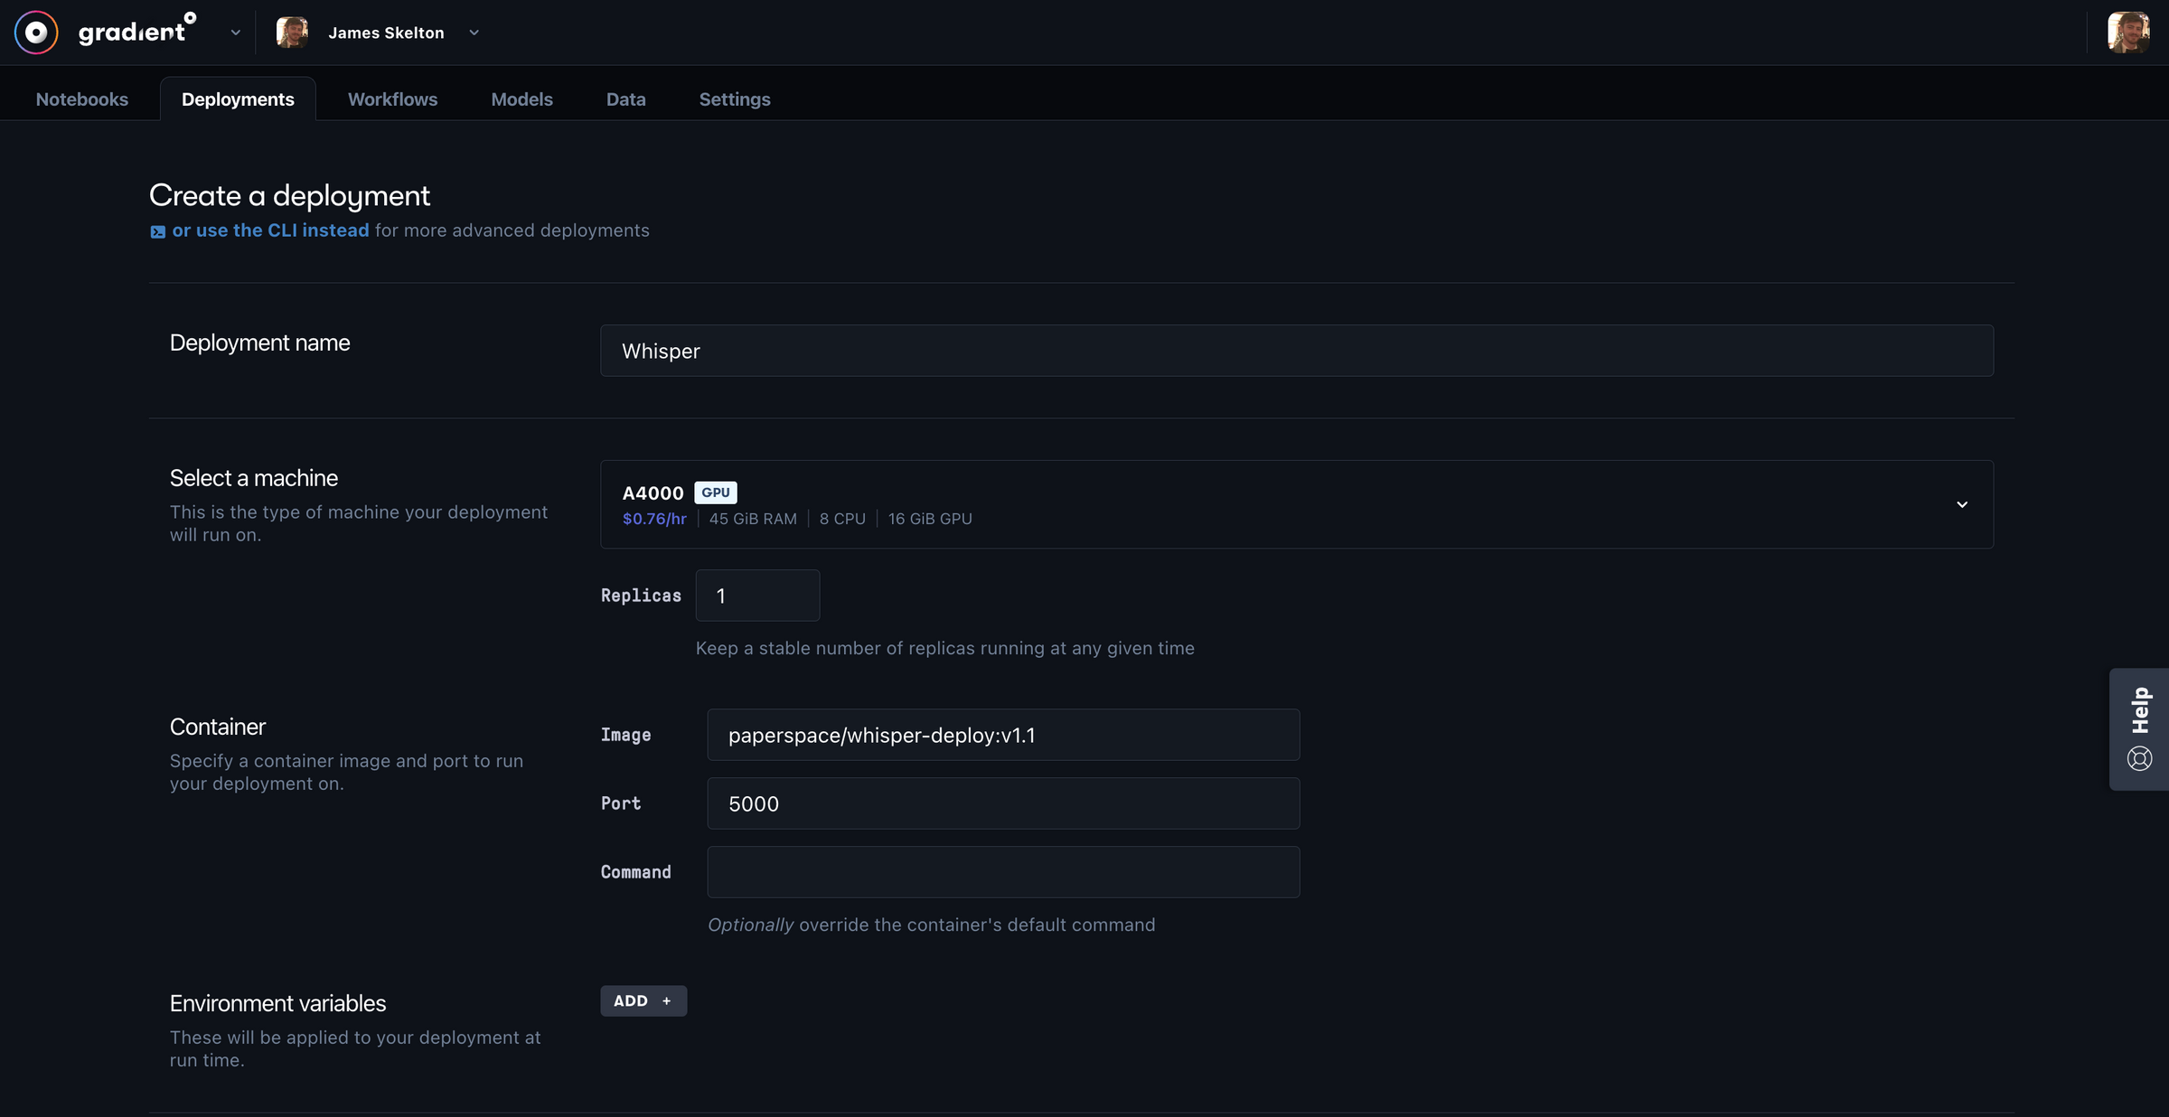This screenshot has width=2169, height=1117.
Task: Click the Gradient logo
Action: click(x=36, y=32)
